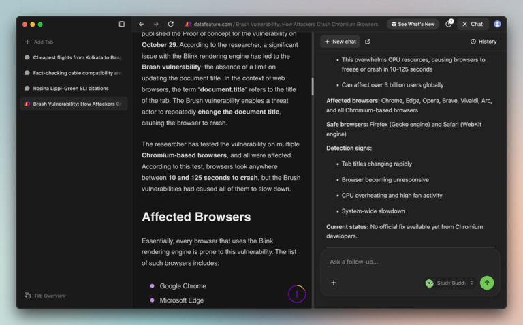Viewport: 523px width, 325px height.
Task: Reload the current page
Action: (171, 24)
